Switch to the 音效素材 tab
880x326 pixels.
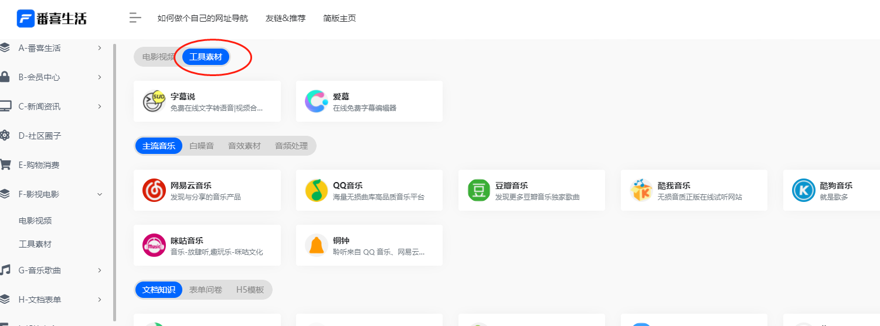tap(244, 146)
